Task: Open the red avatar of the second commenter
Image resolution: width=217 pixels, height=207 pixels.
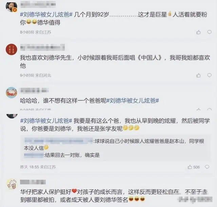Action: [11, 50]
